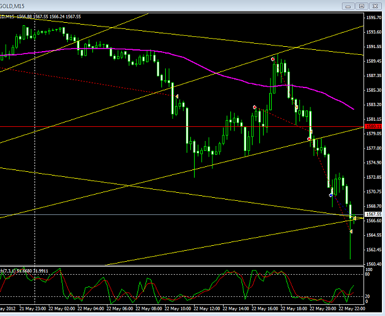Click the 1589.45 price scale label
The width and height of the screenshot is (385, 316).
coord(374,61)
